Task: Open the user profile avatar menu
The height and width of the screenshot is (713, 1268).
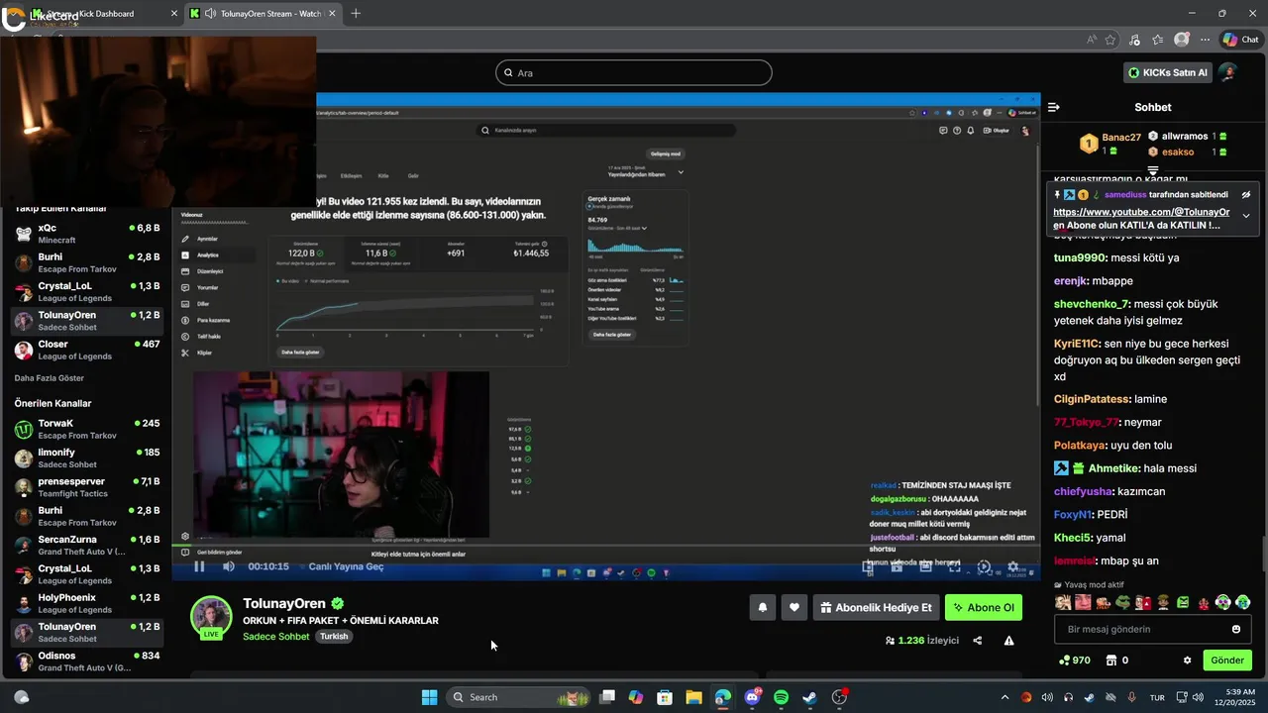Action: click(x=1227, y=72)
